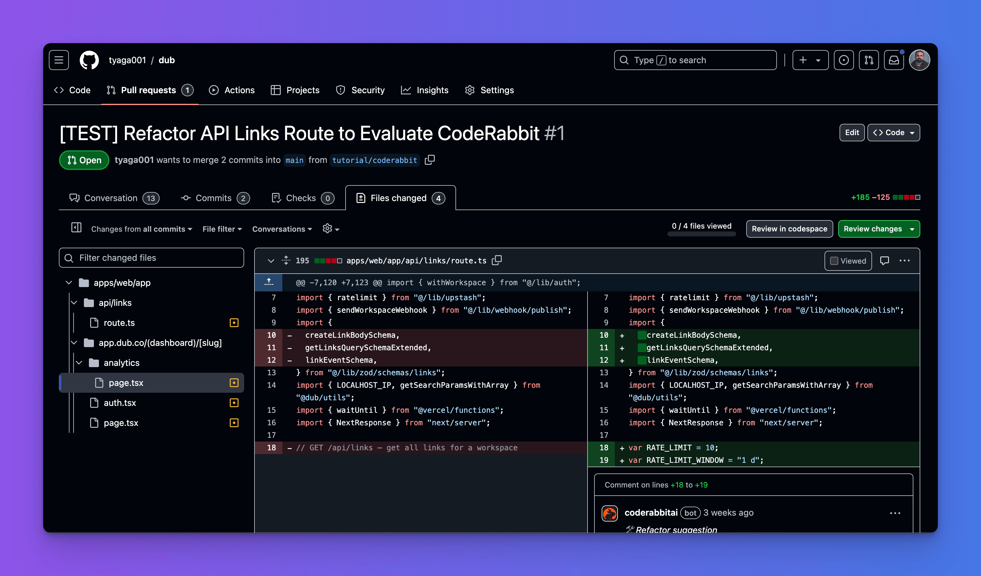Click the Filter changed files input

[x=152, y=257]
